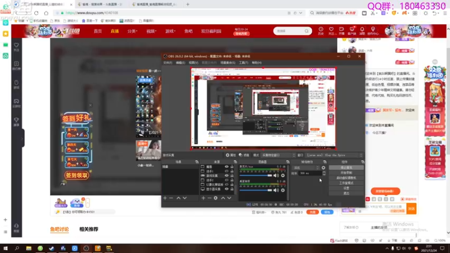Toggle visibility of 选手2 source
This screenshot has height=253, width=450.
point(227,180)
